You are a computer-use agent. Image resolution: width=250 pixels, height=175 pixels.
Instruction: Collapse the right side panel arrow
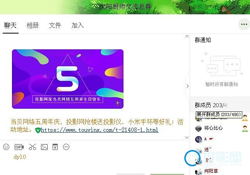[188, 86]
